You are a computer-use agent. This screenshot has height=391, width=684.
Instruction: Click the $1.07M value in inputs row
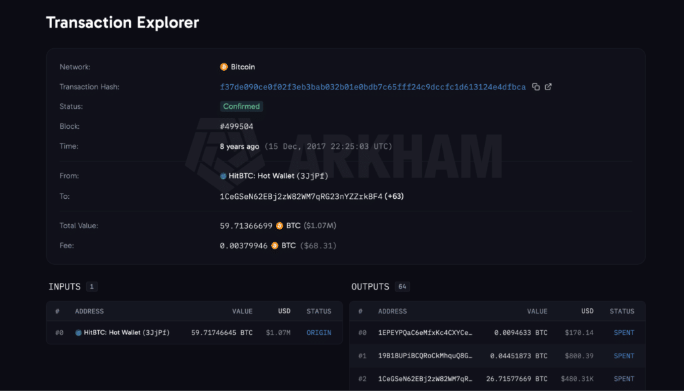coord(279,332)
